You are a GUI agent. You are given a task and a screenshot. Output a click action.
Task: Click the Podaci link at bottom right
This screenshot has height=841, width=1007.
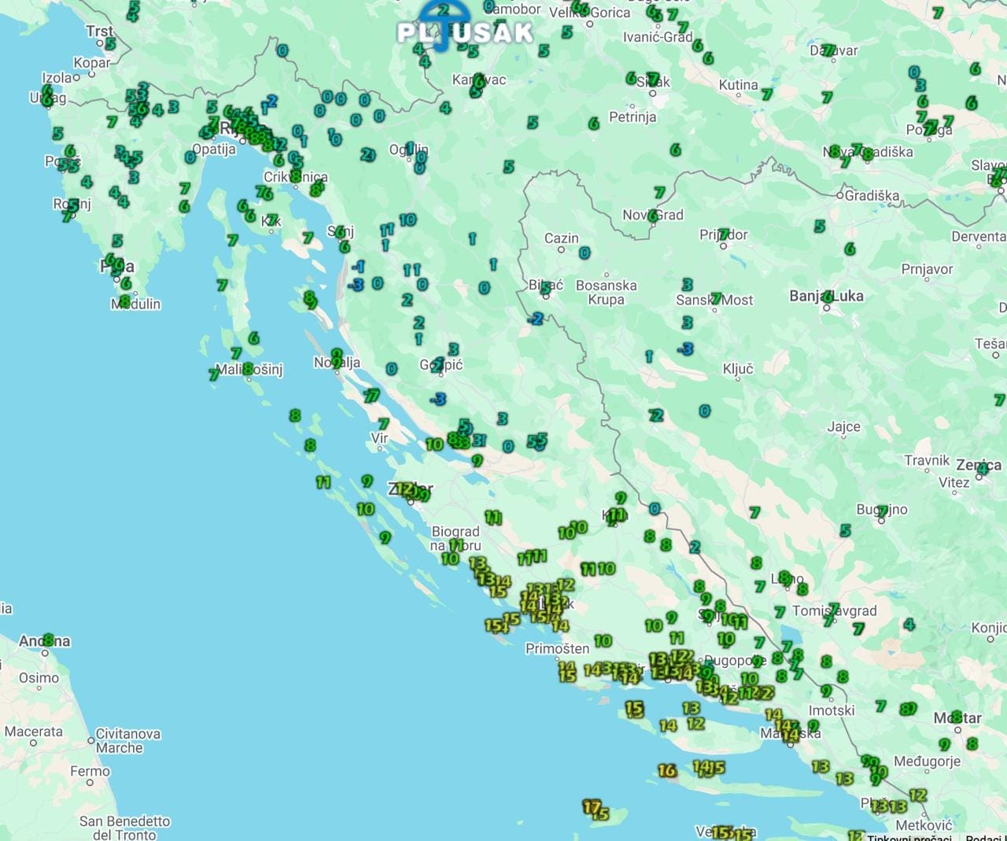(985, 836)
